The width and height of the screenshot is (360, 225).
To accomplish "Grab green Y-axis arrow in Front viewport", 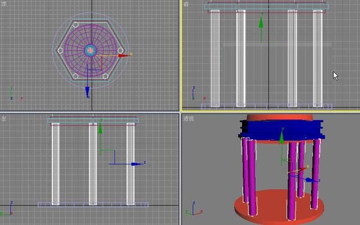I will (x=261, y=22).
